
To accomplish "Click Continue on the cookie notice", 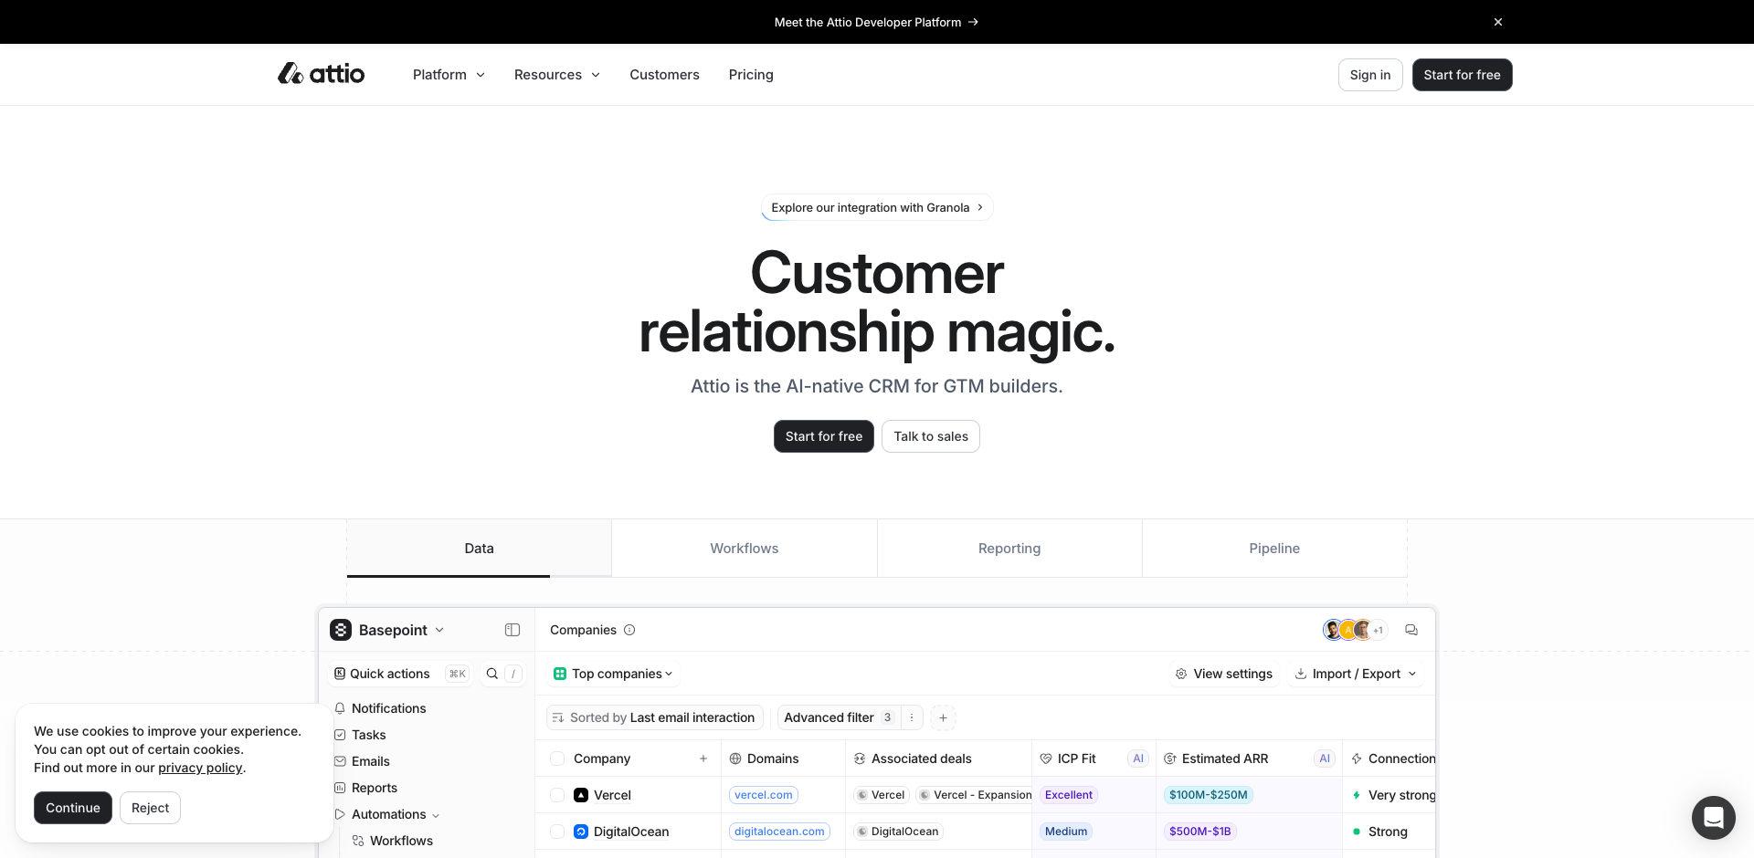I will pos(73,808).
